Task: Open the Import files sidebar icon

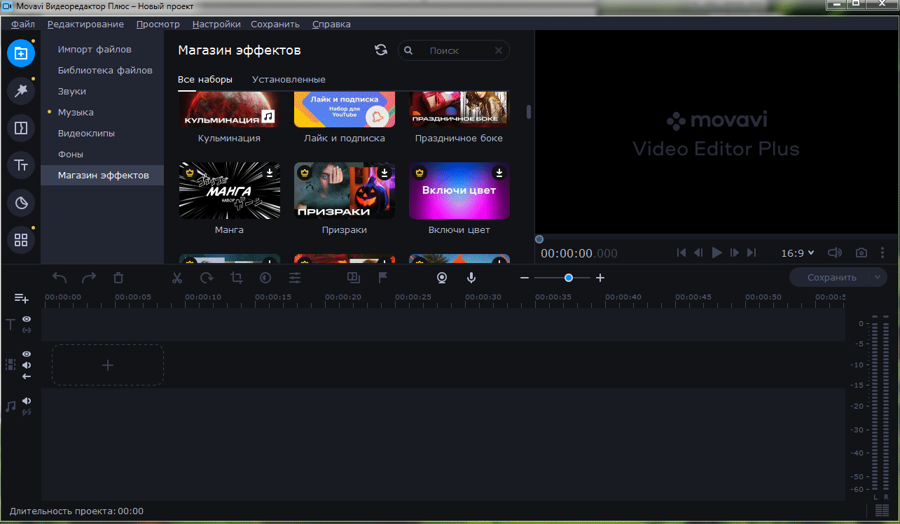Action: pos(21,53)
